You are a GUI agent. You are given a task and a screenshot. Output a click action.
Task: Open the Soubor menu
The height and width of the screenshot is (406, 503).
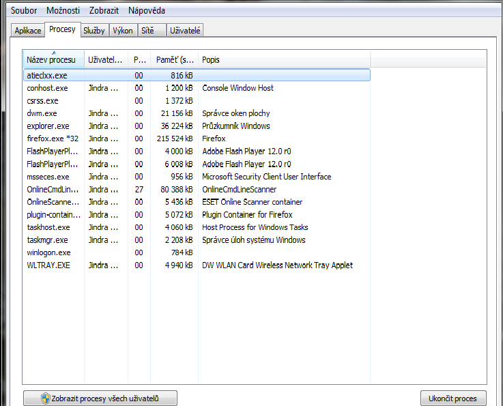point(24,11)
